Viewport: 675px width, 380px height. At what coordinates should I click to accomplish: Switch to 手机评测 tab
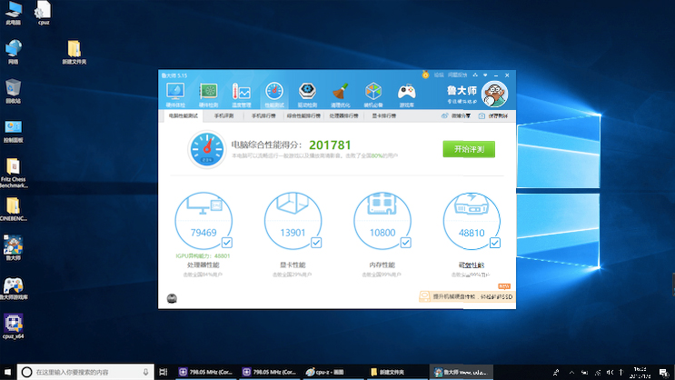click(x=223, y=115)
